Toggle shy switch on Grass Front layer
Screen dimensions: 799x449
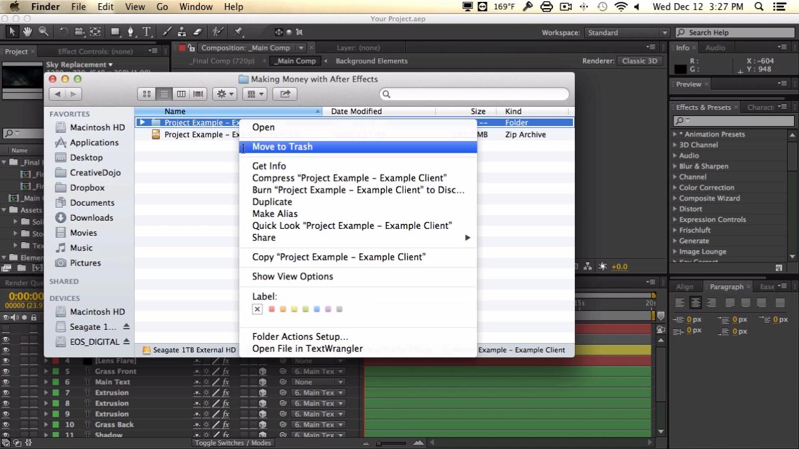pos(197,371)
